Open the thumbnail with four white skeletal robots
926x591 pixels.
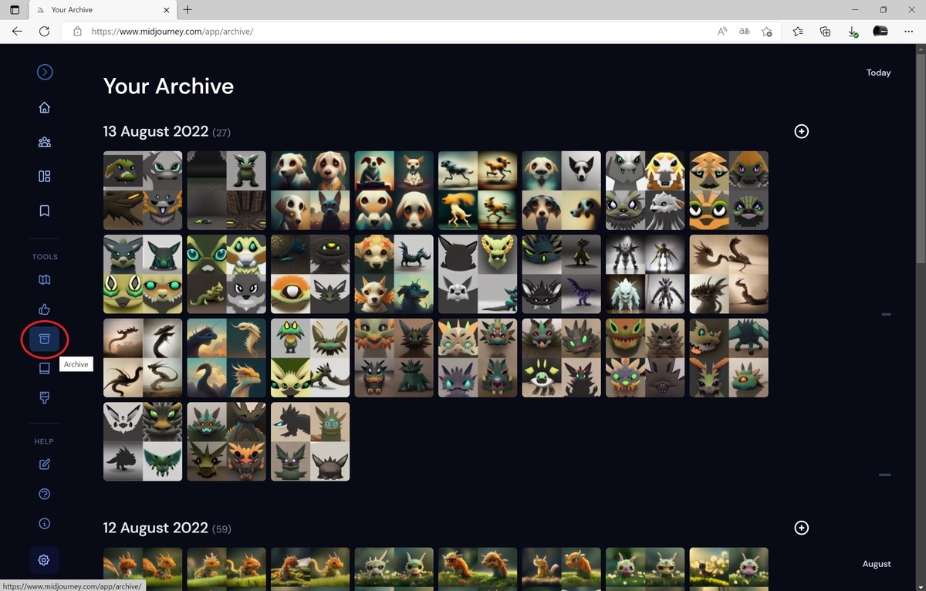point(645,274)
